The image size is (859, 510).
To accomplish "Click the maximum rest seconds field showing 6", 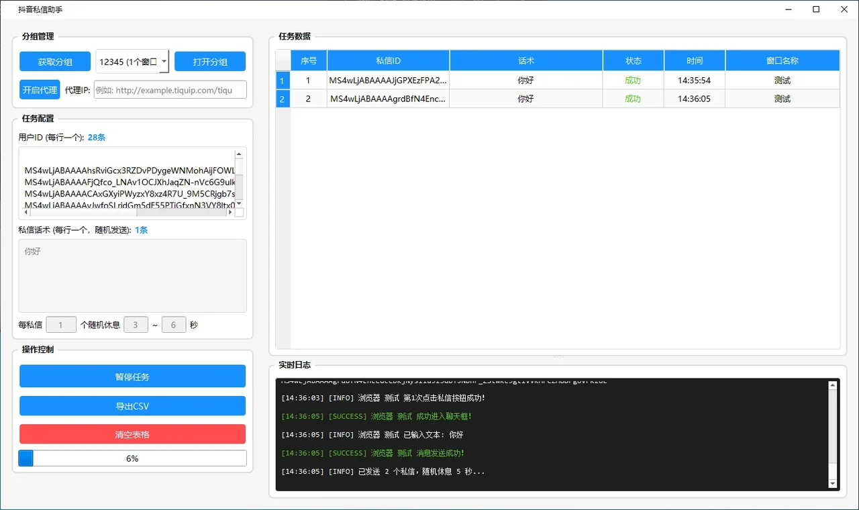I will [174, 325].
